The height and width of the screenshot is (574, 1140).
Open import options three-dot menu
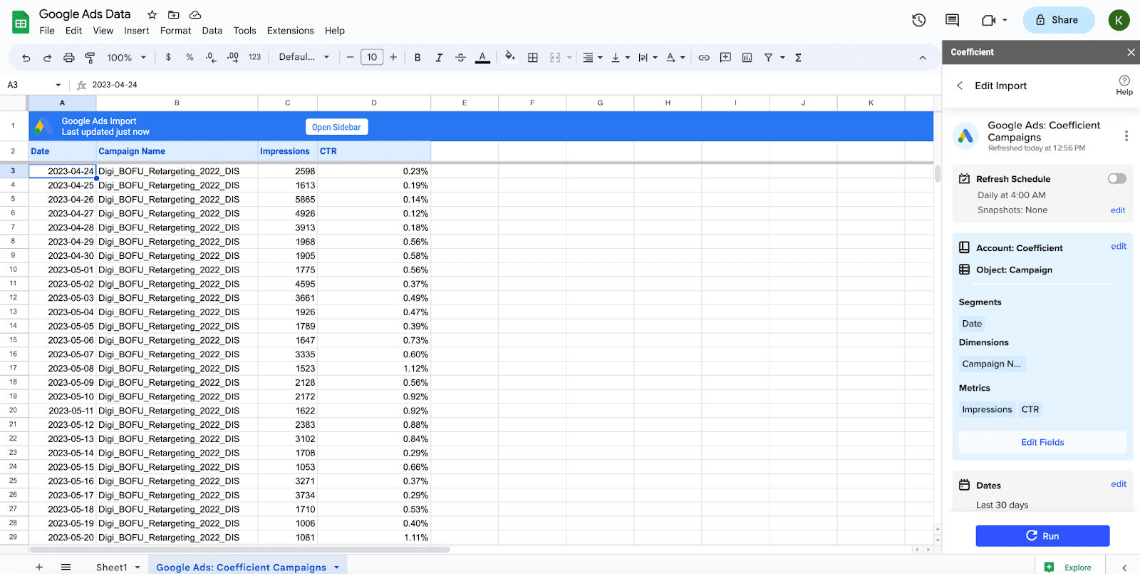(x=1126, y=135)
